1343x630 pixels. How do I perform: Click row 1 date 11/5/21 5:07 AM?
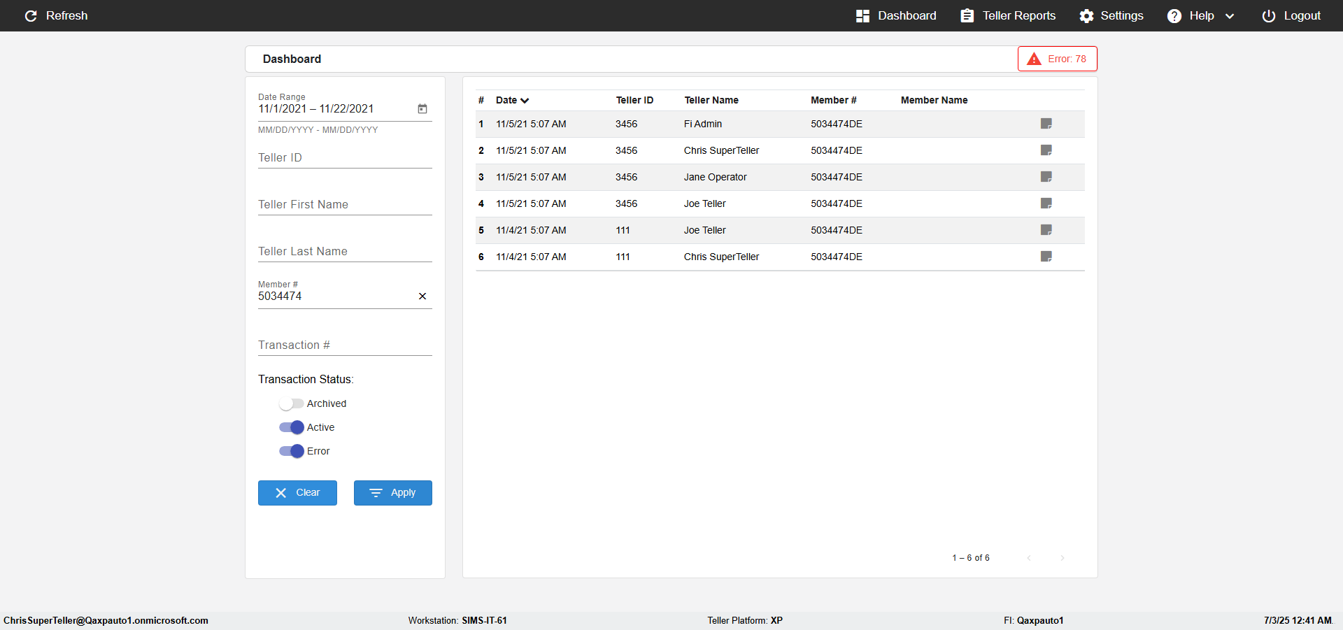(531, 124)
